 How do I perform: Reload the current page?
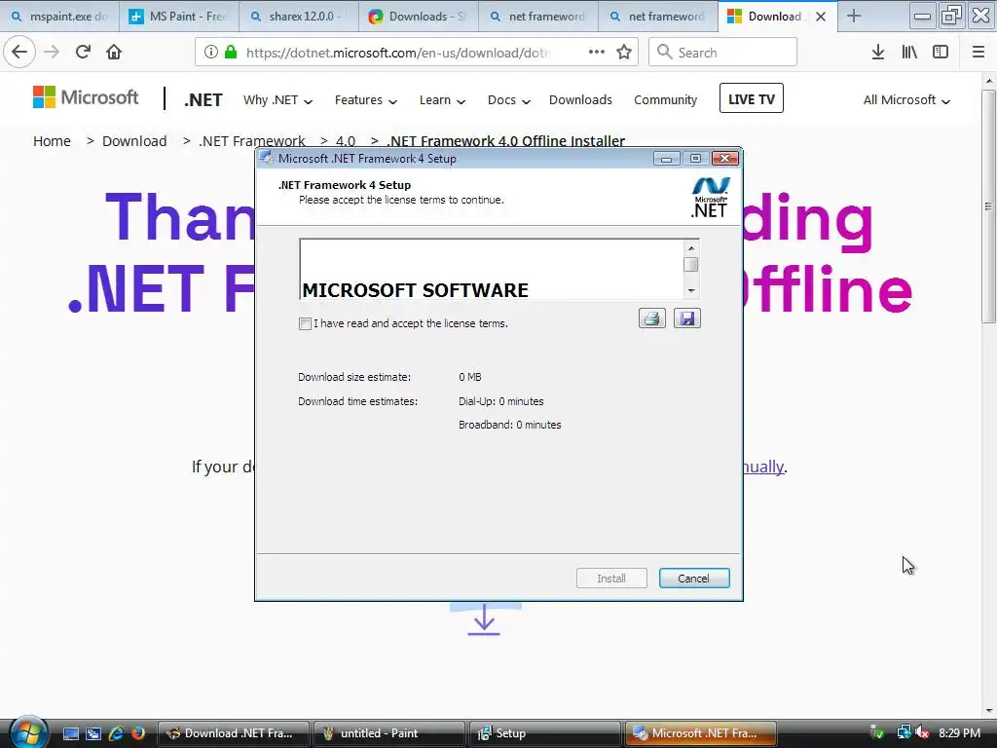pos(83,53)
